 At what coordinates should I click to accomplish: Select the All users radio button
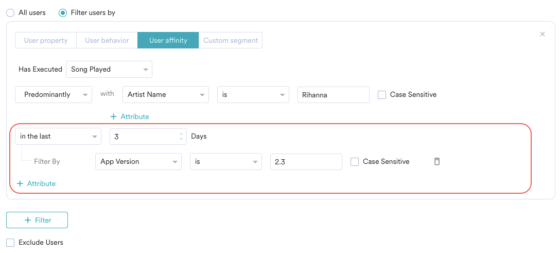pyautogui.click(x=10, y=12)
